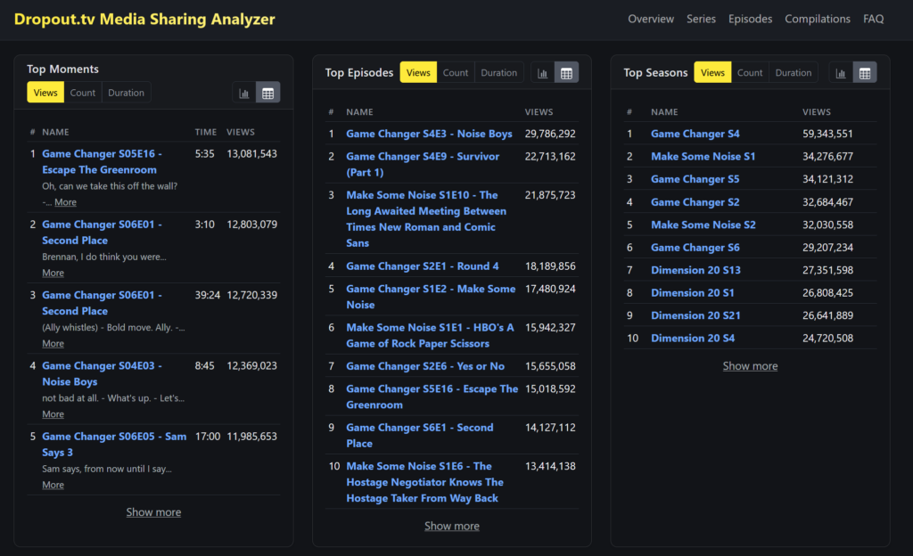The width and height of the screenshot is (913, 556).
Task: Show more entries in Top Episodes
Action: (451, 526)
